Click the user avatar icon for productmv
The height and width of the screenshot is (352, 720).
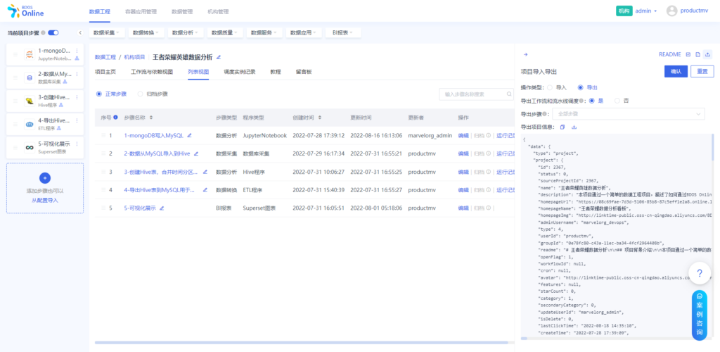pyautogui.click(x=671, y=11)
